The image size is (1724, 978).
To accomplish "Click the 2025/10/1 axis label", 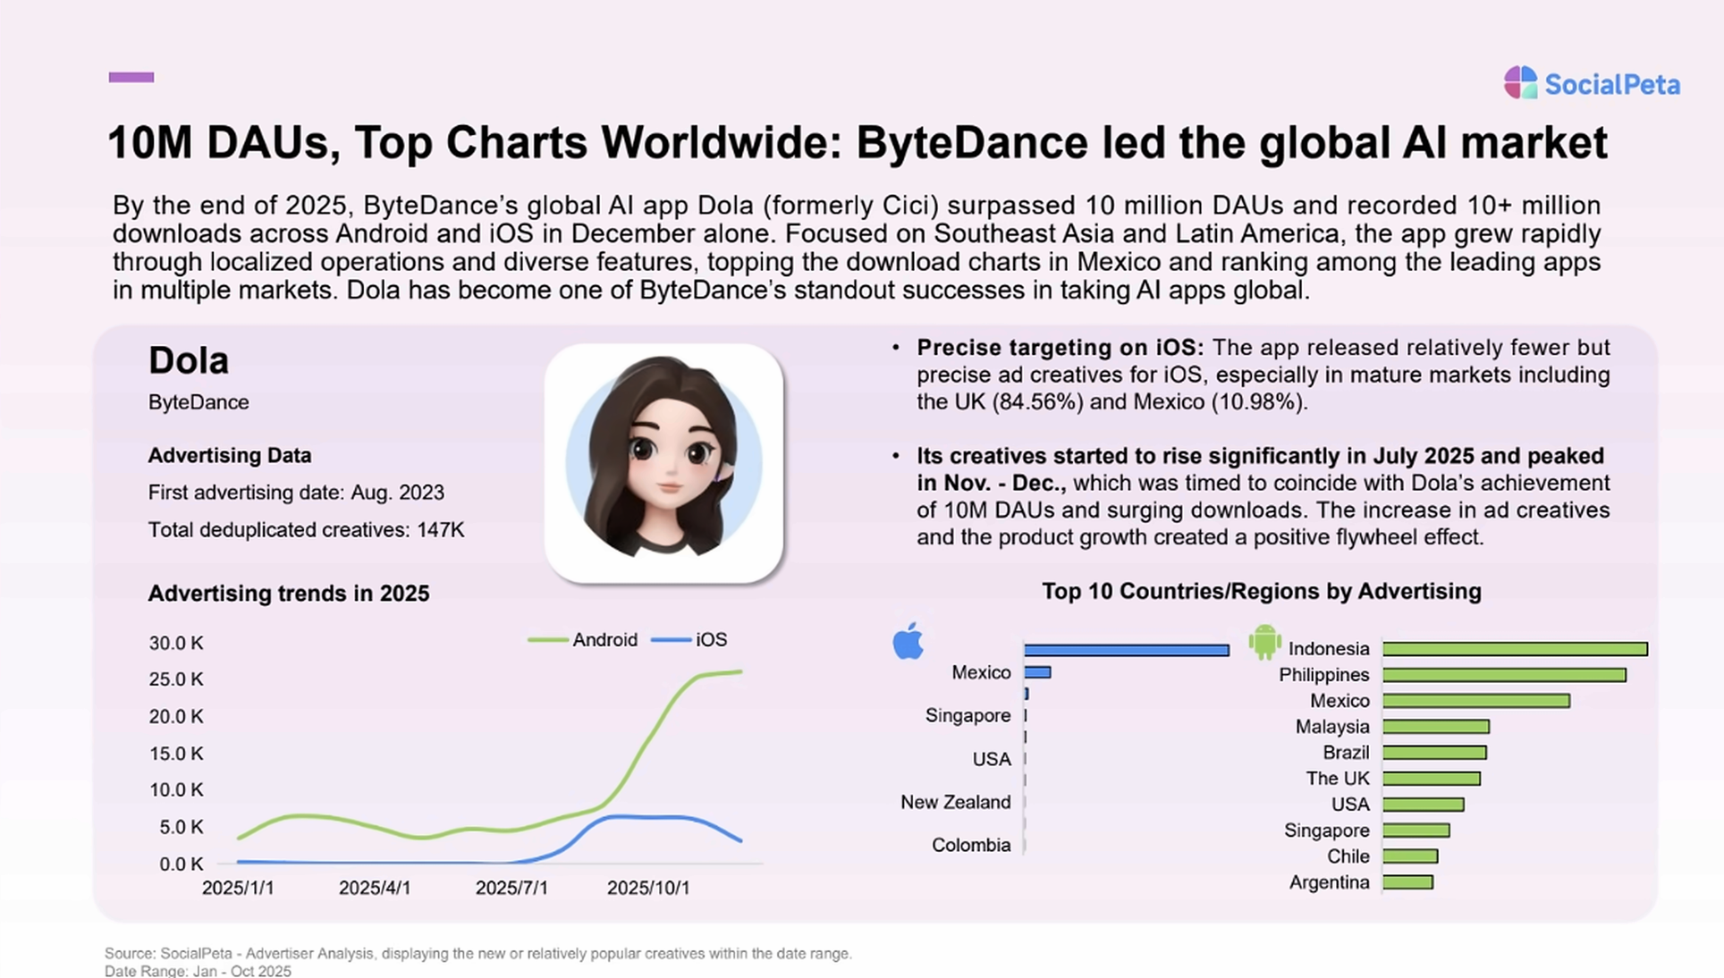I will point(648,888).
